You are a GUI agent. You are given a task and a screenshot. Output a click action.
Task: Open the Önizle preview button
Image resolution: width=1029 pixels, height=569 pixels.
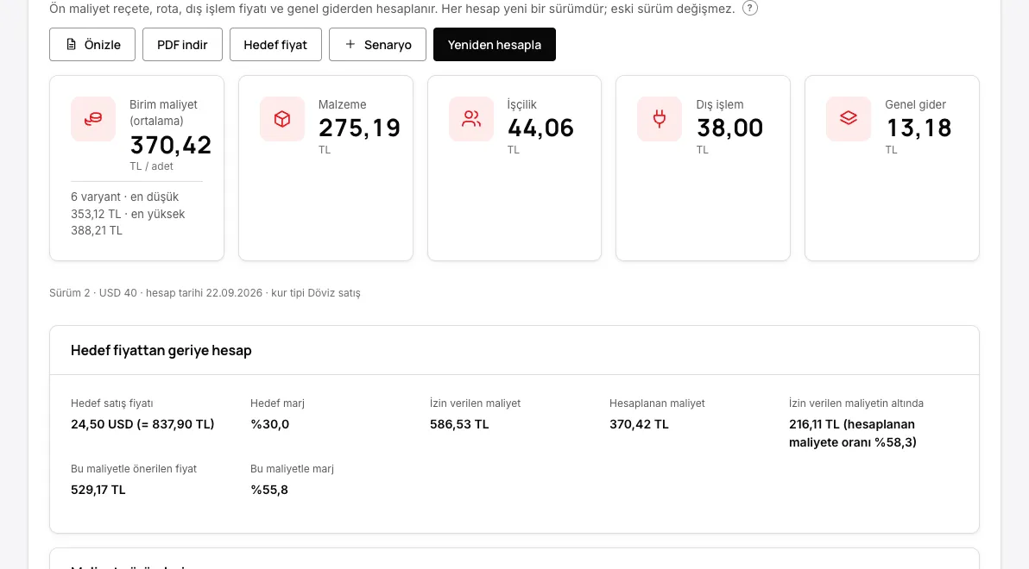point(92,45)
